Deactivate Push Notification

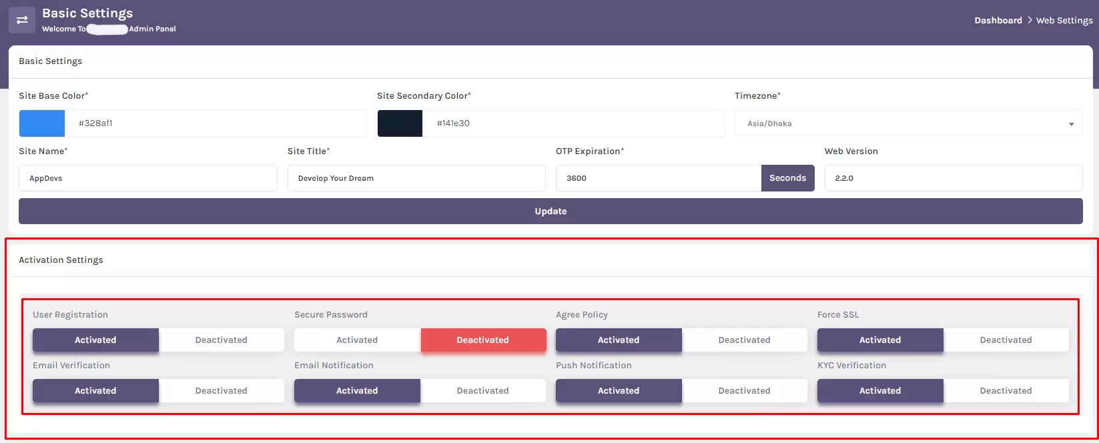point(744,391)
